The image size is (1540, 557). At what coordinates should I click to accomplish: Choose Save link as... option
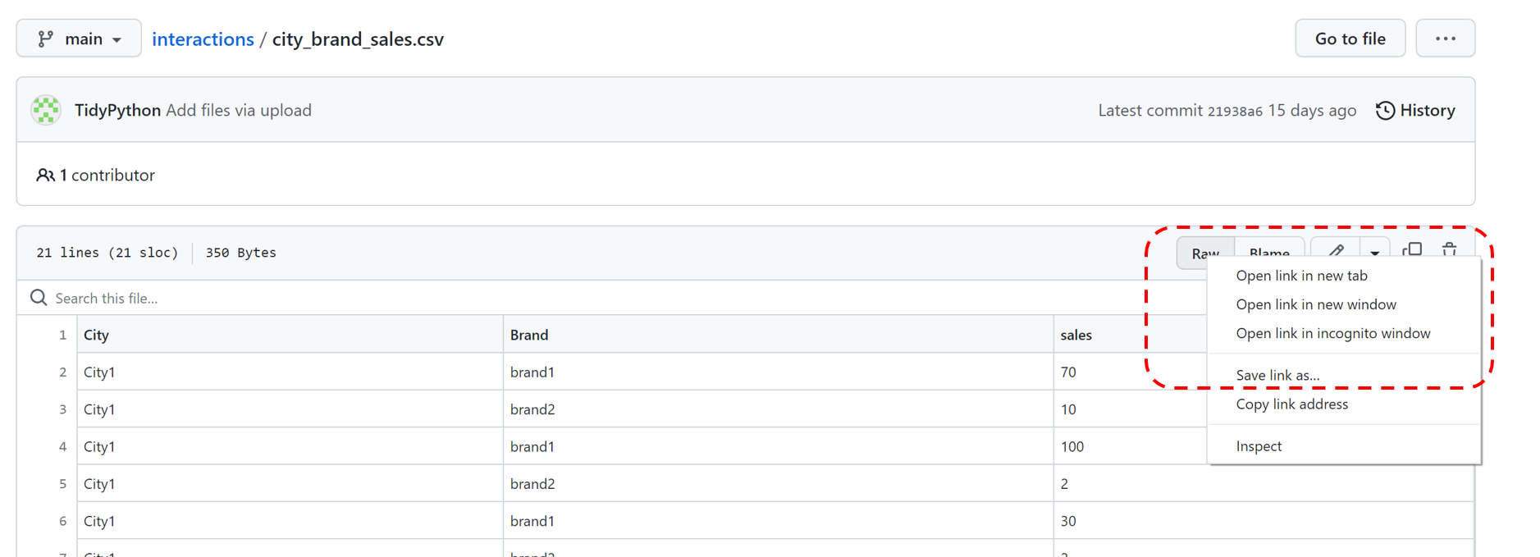(1277, 375)
